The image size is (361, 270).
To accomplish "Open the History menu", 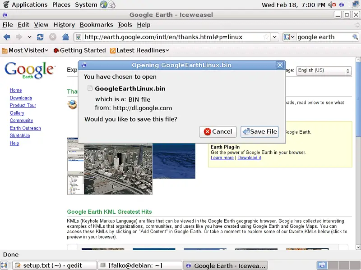I will click(x=64, y=25).
